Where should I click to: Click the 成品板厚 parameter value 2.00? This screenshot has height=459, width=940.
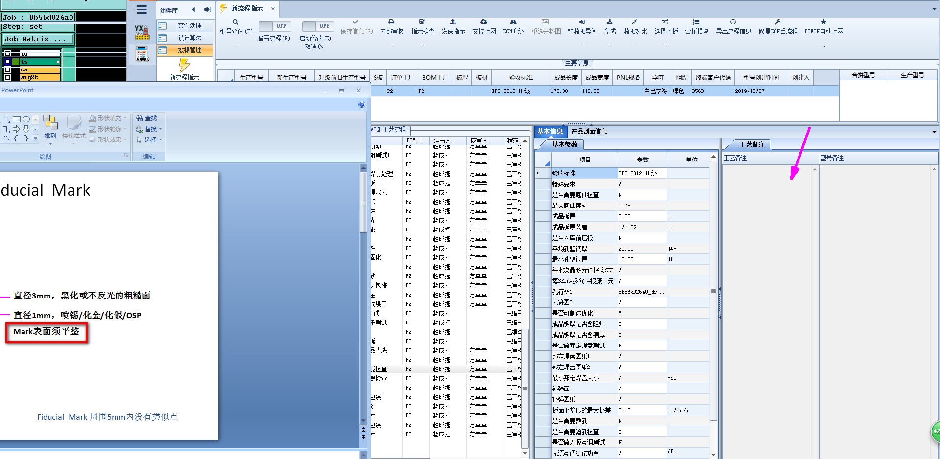[x=642, y=216]
